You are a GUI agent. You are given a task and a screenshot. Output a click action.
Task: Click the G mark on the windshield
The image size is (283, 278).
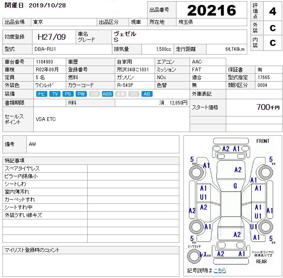click(235, 186)
